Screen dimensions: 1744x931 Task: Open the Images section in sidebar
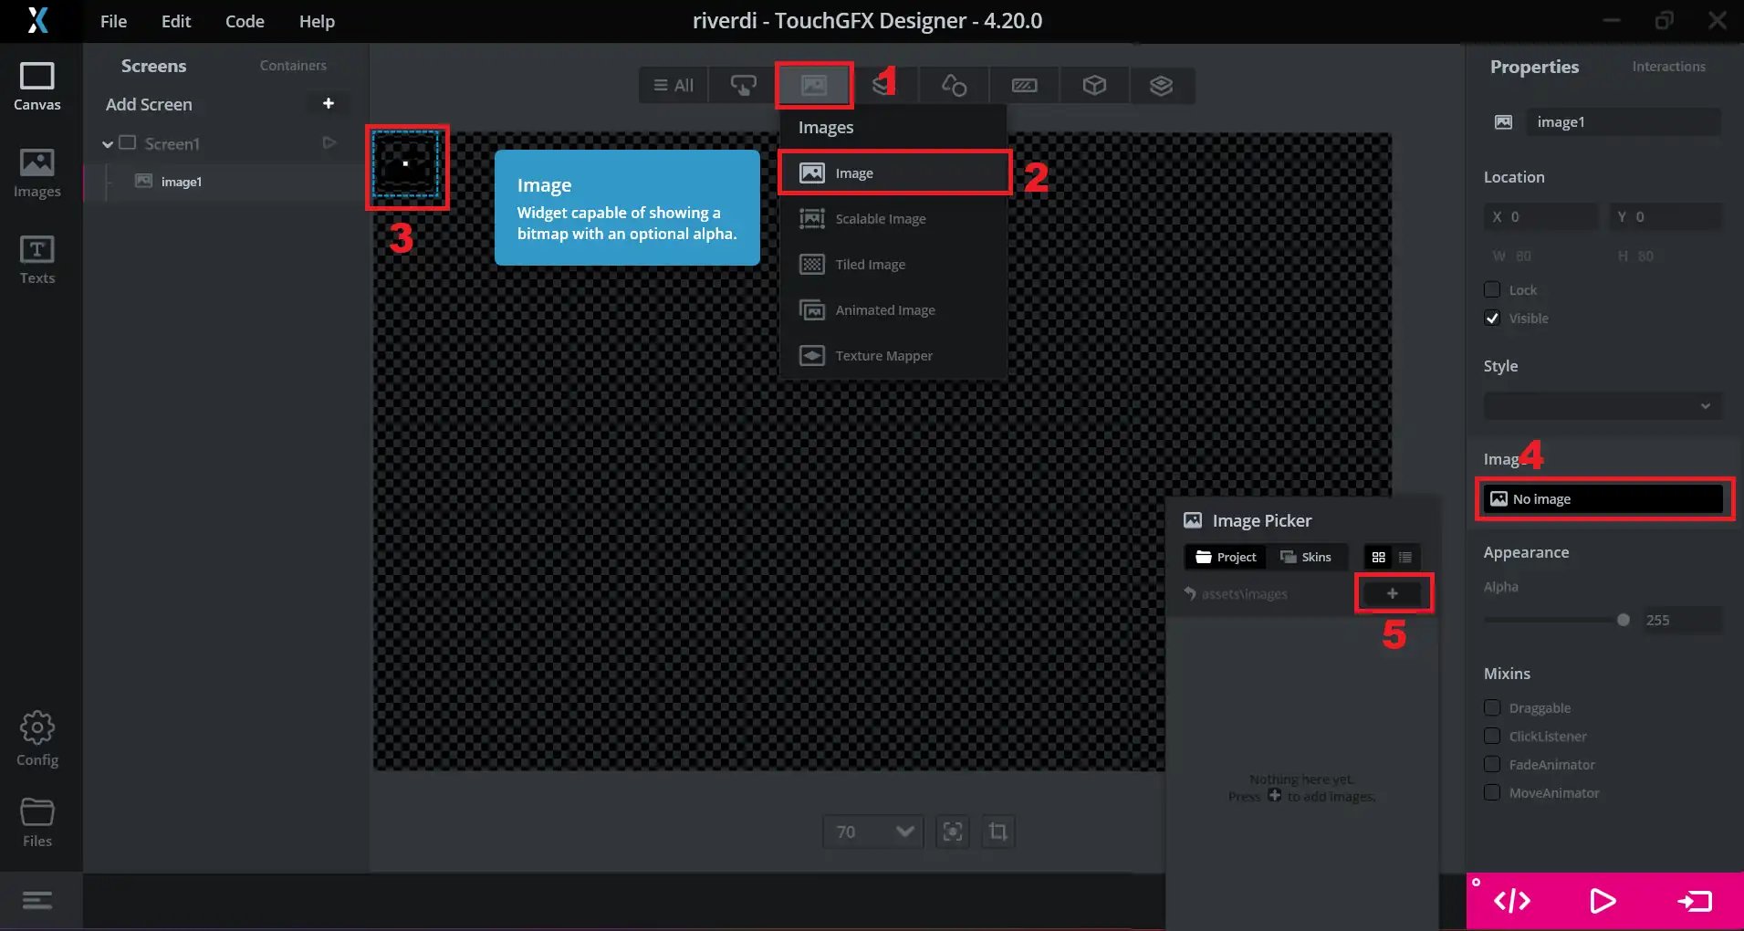coord(37,173)
